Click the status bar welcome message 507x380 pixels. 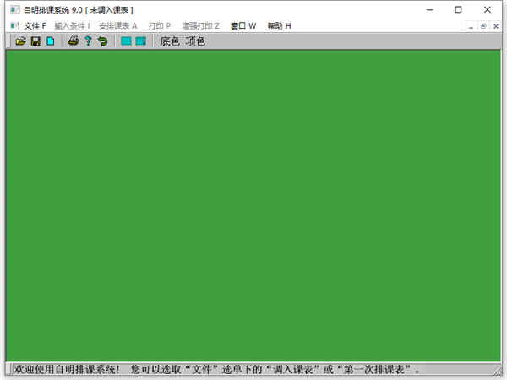coord(217,369)
